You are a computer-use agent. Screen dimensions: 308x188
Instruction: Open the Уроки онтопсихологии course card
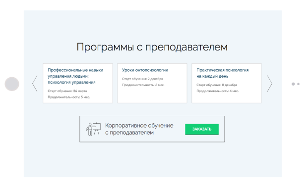pyautogui.click(x=152, y=83)
